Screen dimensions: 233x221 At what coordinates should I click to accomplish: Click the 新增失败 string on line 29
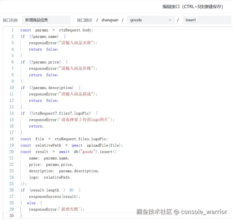(x=70, y=209)
